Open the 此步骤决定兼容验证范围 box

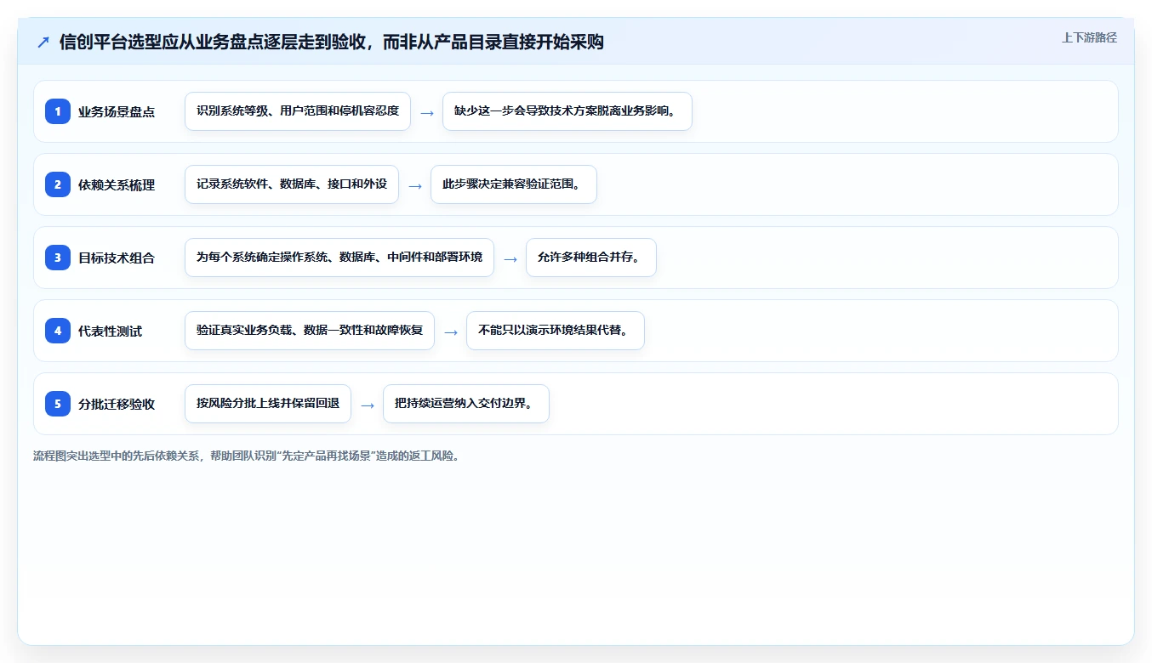(514, 184)
